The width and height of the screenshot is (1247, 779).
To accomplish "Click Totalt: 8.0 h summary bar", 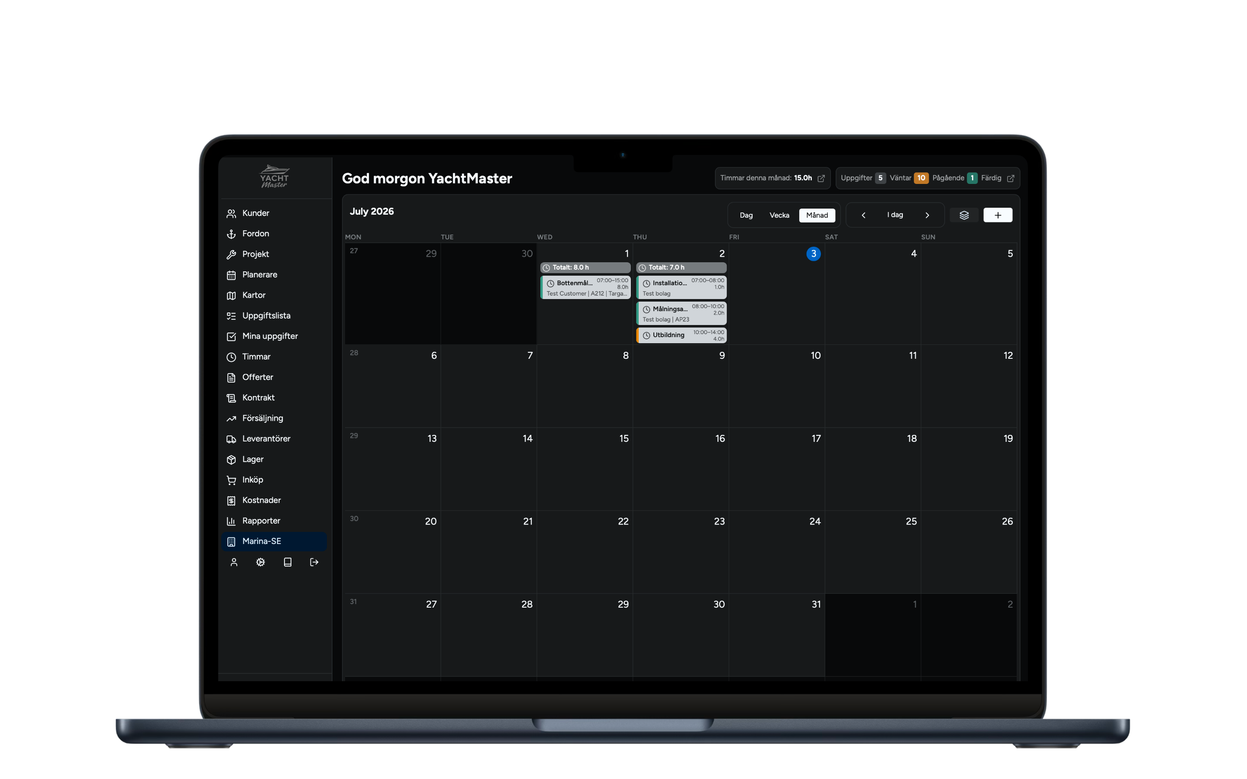I will (585, 267).
